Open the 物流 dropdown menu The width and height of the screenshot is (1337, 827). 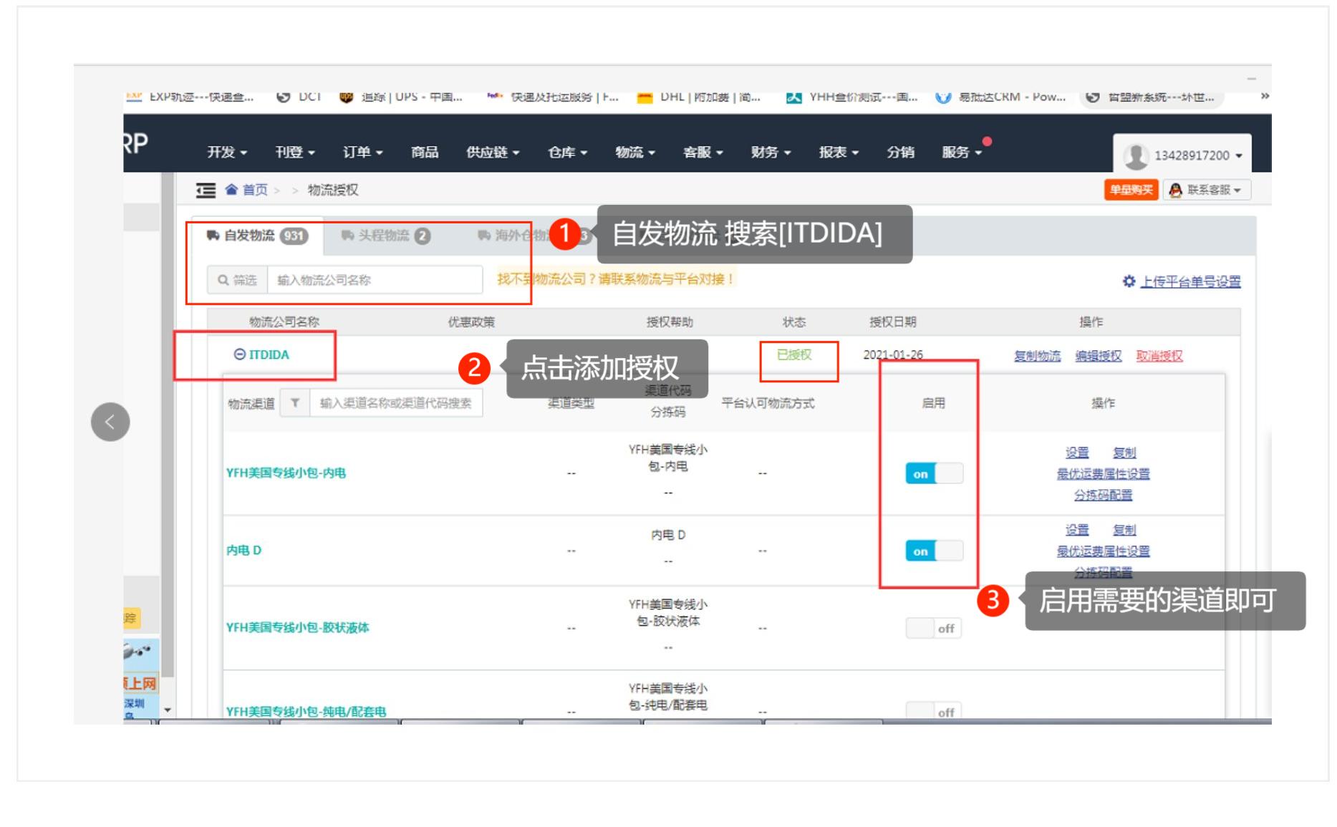[635, 152]
